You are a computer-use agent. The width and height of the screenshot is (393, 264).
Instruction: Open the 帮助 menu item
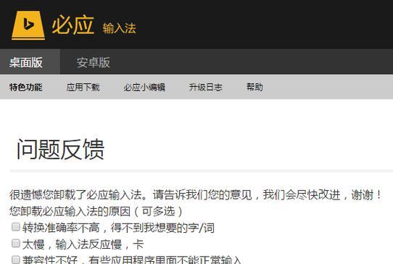tap(255, 87)
